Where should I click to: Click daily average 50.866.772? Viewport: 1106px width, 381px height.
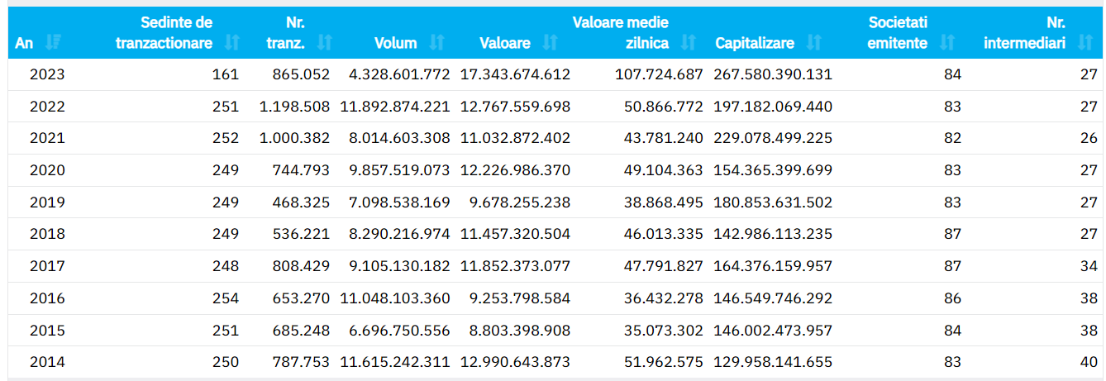(x=663, y=107)
